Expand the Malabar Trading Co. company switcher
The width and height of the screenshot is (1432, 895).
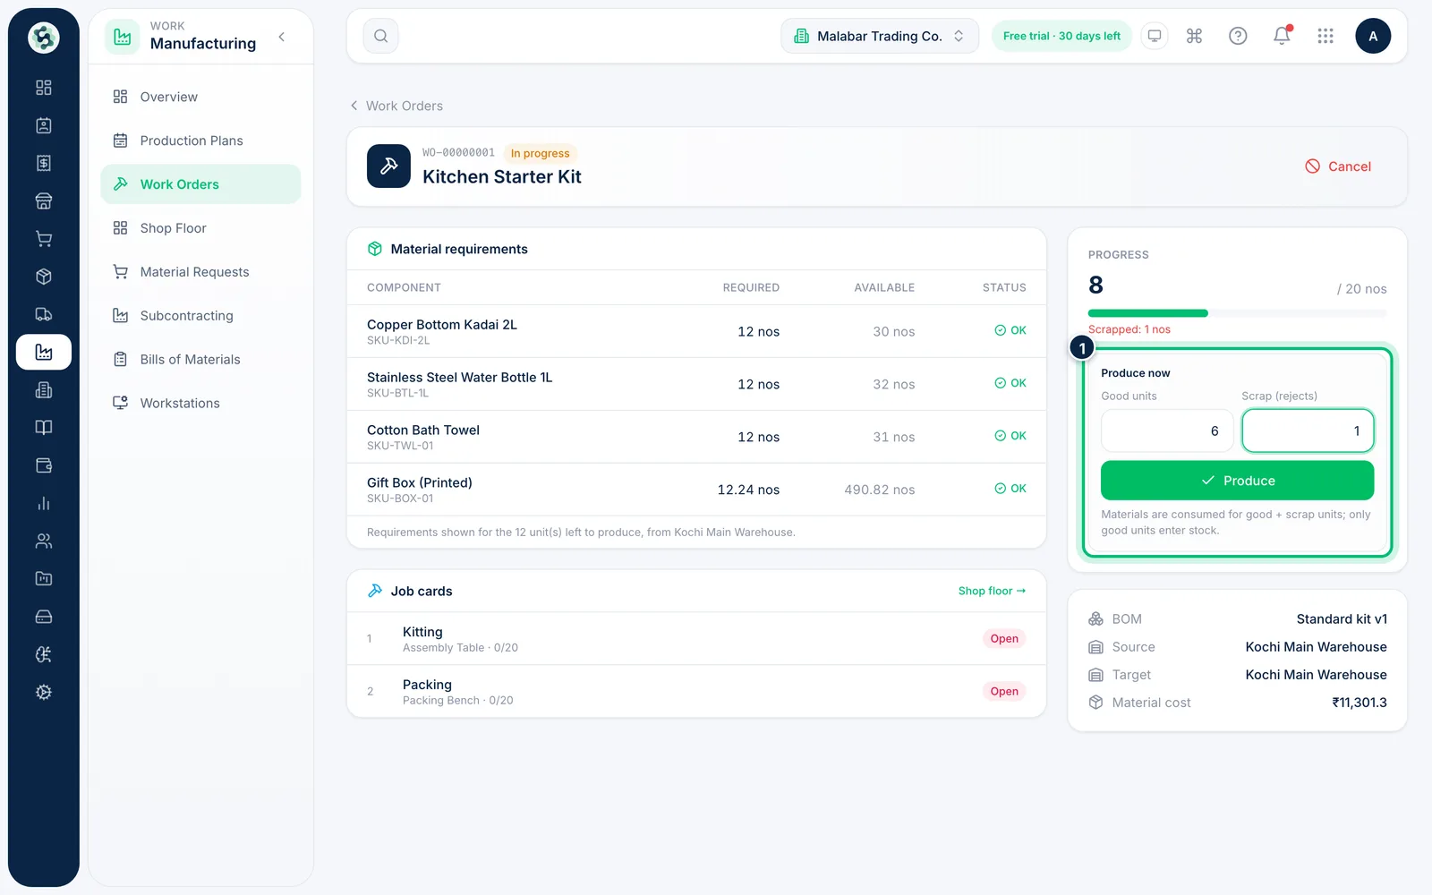pyautogui.click(x=880, y=36)
